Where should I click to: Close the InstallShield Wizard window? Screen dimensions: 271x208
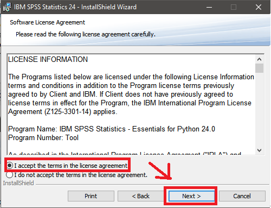[259, 7]
